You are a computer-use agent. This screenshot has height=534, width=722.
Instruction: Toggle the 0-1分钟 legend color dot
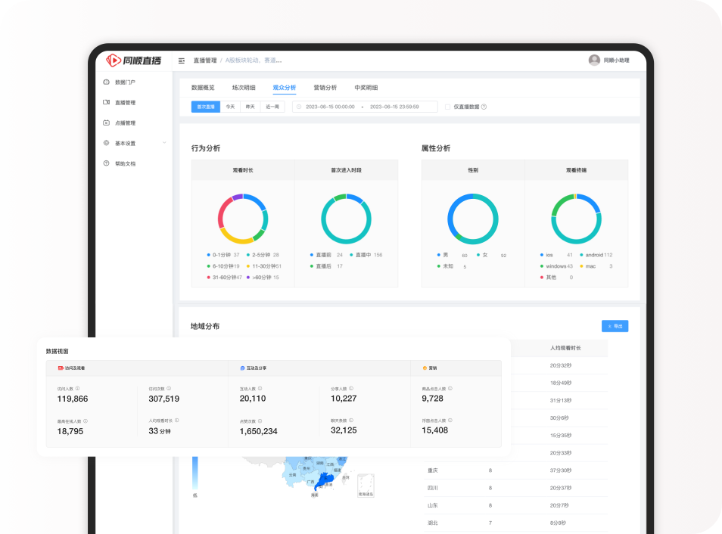208,255
